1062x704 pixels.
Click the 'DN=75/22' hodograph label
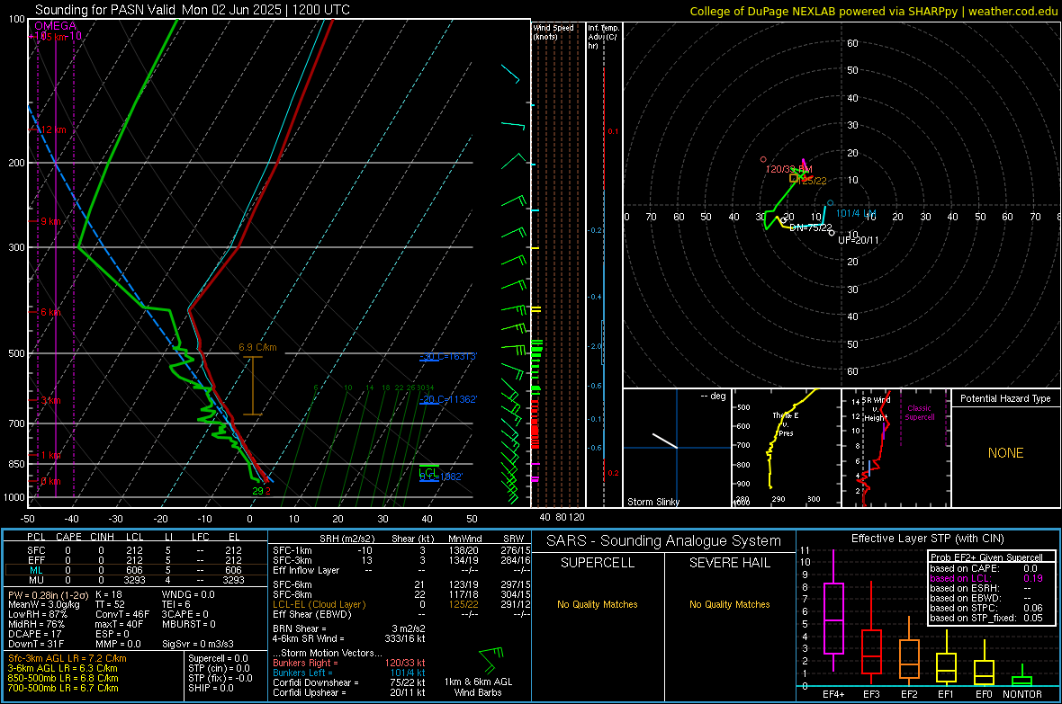coord(810,227)
